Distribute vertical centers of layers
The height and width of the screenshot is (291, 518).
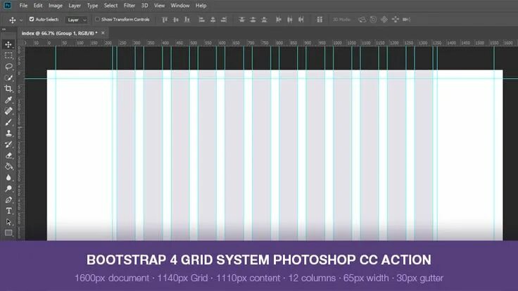pyautogui.click(x=253, y=20)
